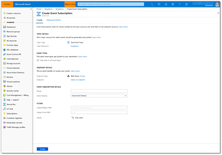Open the help question mark icon
The image size is (222, 155).
pyautogui.click(x=180, y=4)
